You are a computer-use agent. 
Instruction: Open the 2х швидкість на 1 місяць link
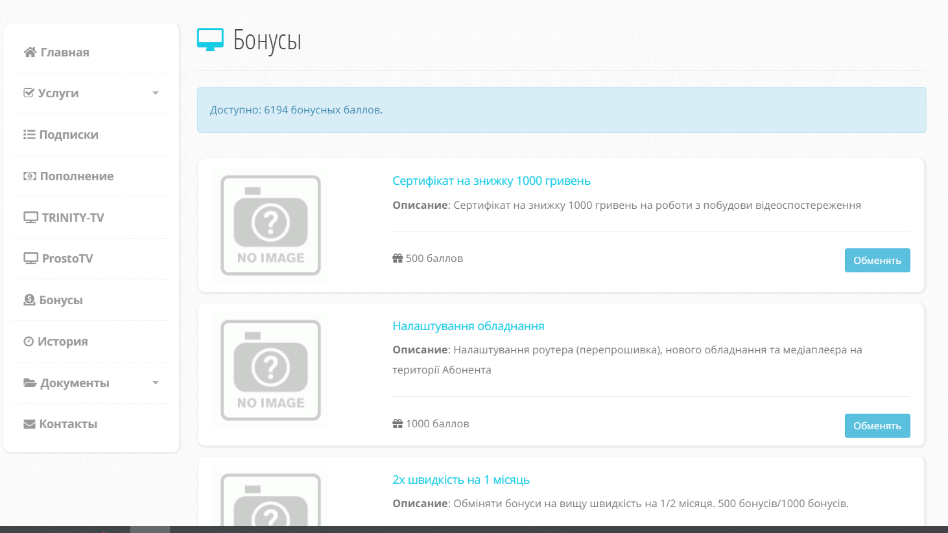point(460,480)
